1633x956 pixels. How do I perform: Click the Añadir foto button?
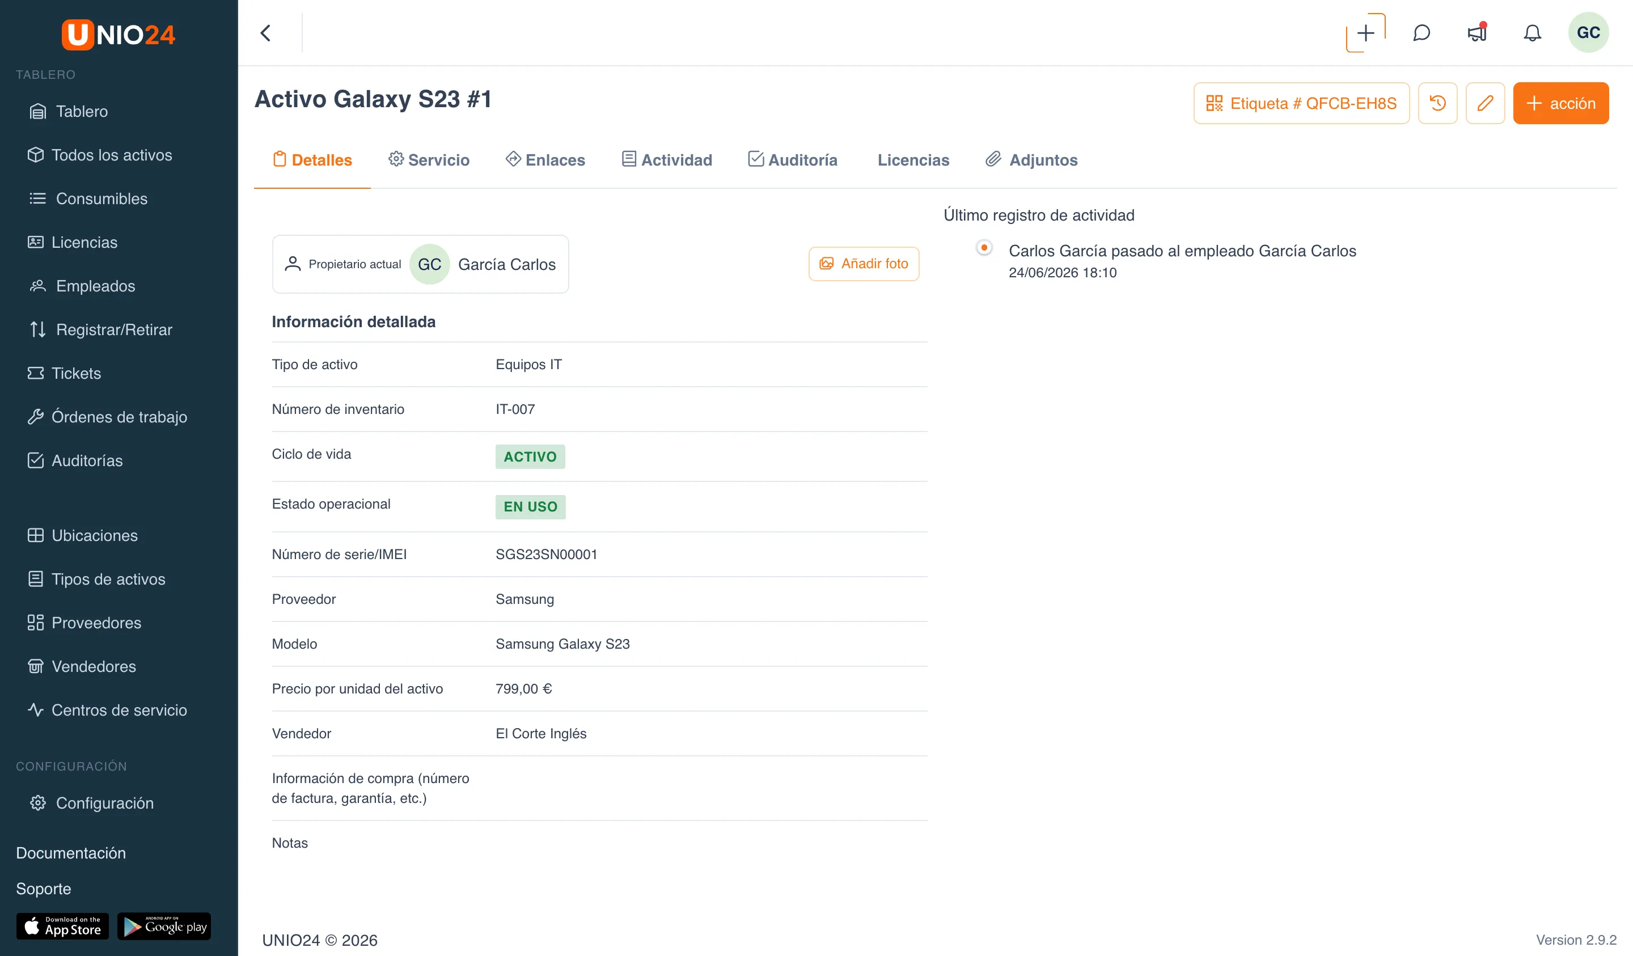pos(864,264)
